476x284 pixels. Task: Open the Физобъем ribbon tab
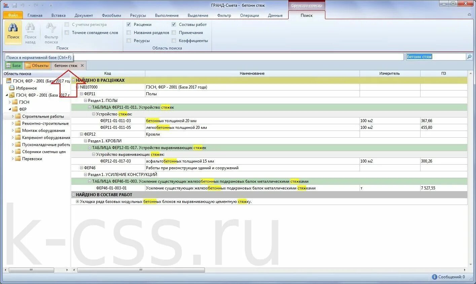pos(111,15)
